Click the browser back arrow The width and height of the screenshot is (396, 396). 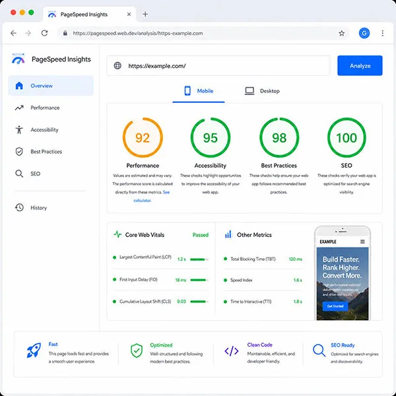pyautogui.click(x=13, y=33)
